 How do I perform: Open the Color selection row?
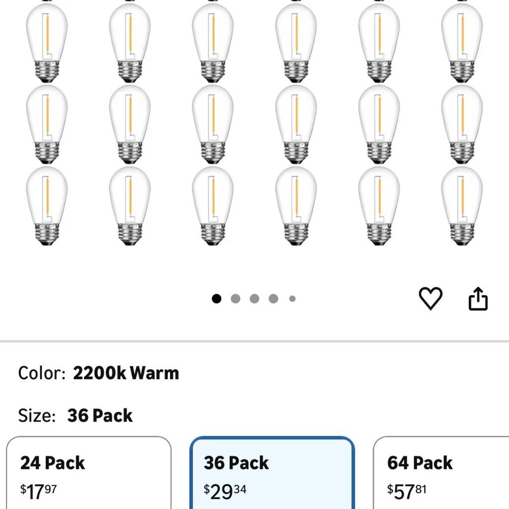tap(98, 373)
